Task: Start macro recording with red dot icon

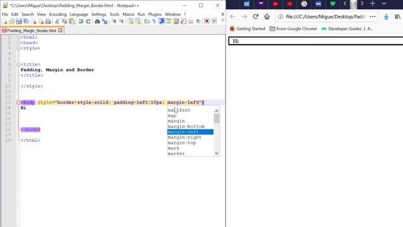Action: point(207,21)
